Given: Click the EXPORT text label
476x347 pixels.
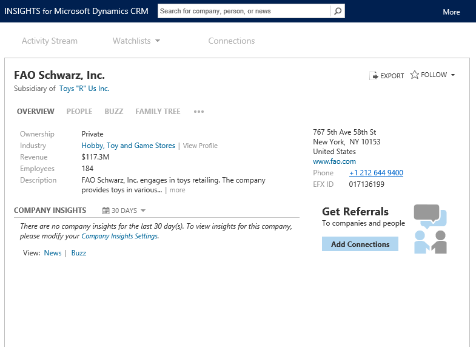Looking at the screenshot, I should tap(392, 76).
